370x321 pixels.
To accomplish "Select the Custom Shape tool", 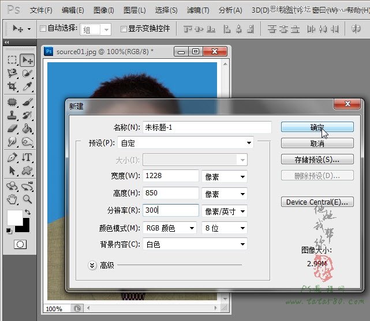I will pyautogui.click(x=27, y=170).
